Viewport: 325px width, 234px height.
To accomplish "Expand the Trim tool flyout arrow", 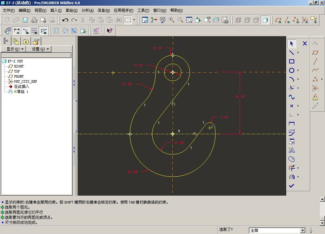I will 298,168.
